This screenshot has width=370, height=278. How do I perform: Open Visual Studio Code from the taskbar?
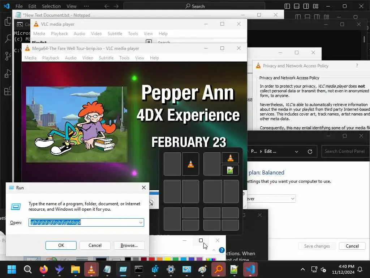point(250,269)
